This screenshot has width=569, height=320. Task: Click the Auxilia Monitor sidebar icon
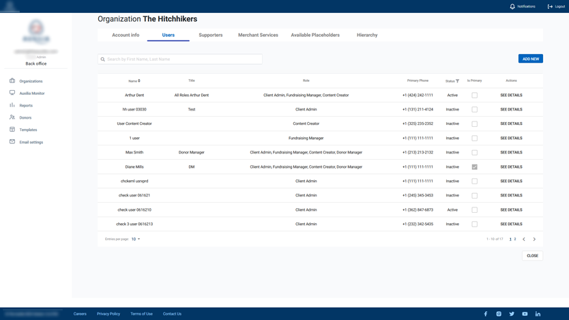point(12,93)
